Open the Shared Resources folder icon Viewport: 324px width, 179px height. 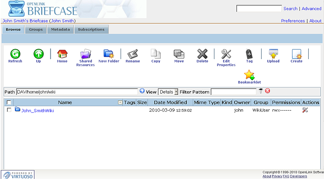85,54
